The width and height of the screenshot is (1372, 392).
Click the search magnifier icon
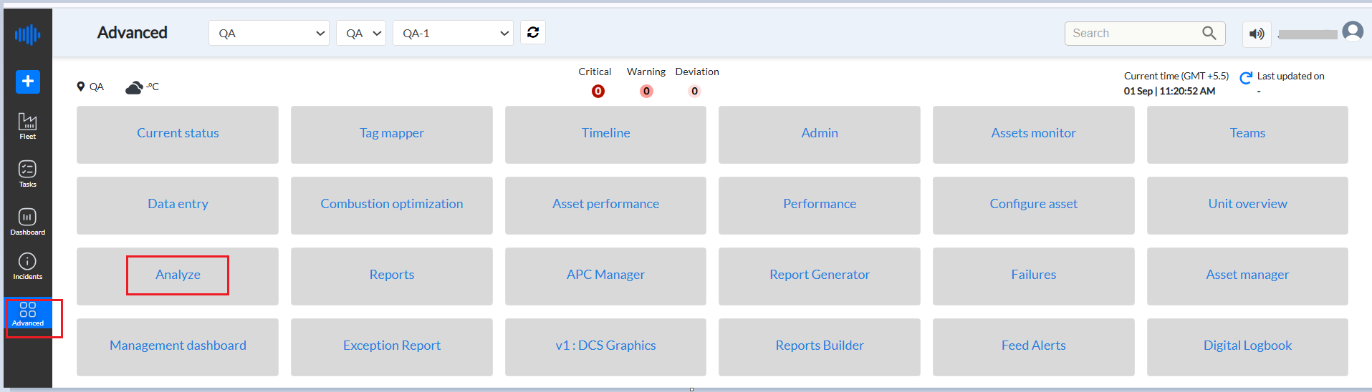pos(1209,33)
